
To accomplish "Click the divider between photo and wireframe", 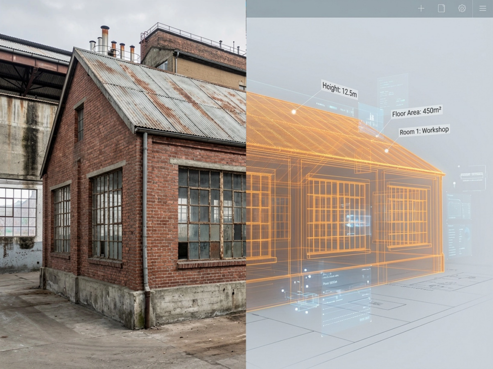I will tap(246, 192).
